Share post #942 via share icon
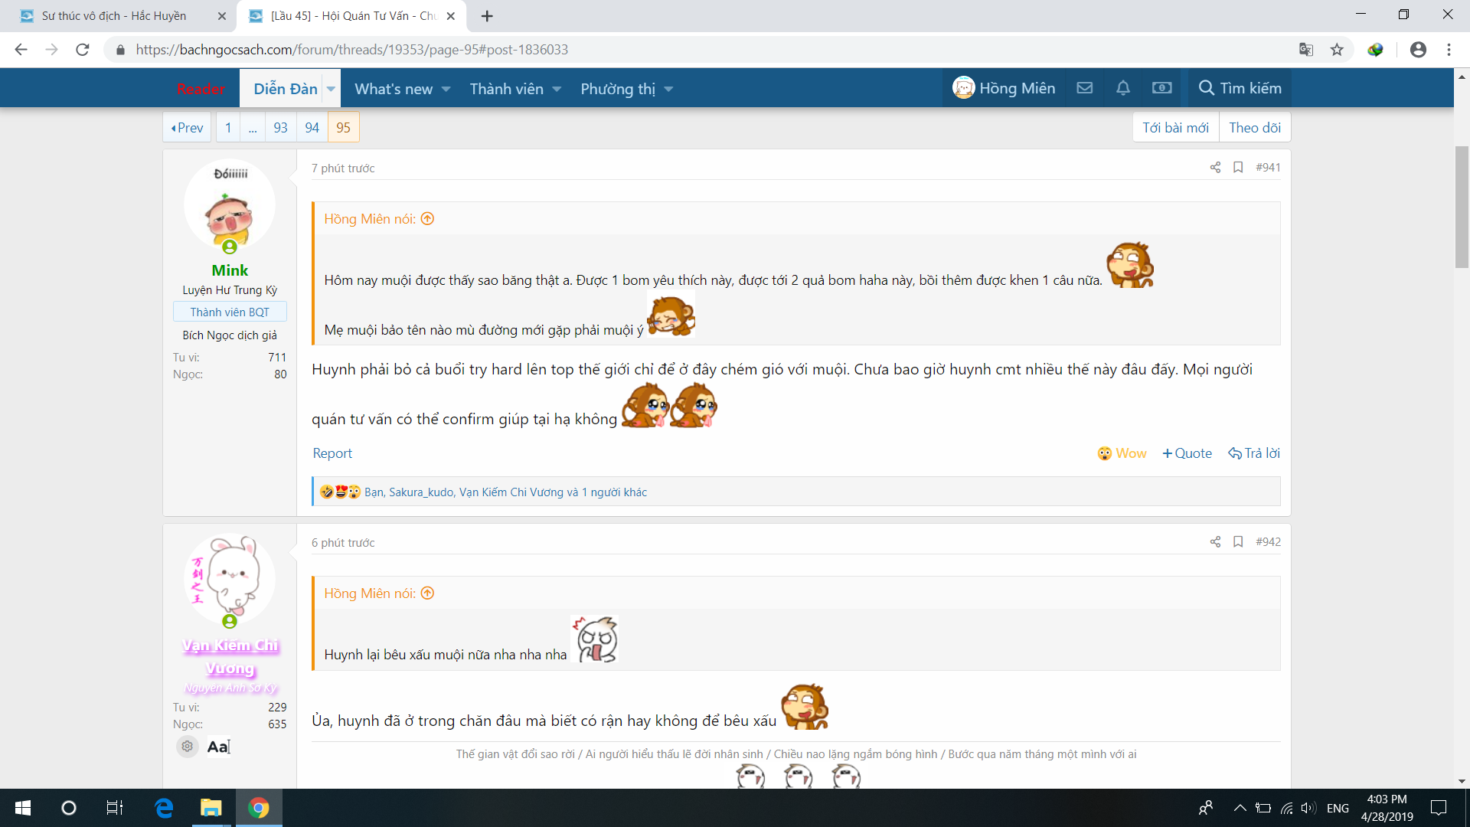 tap(1215, 542)
